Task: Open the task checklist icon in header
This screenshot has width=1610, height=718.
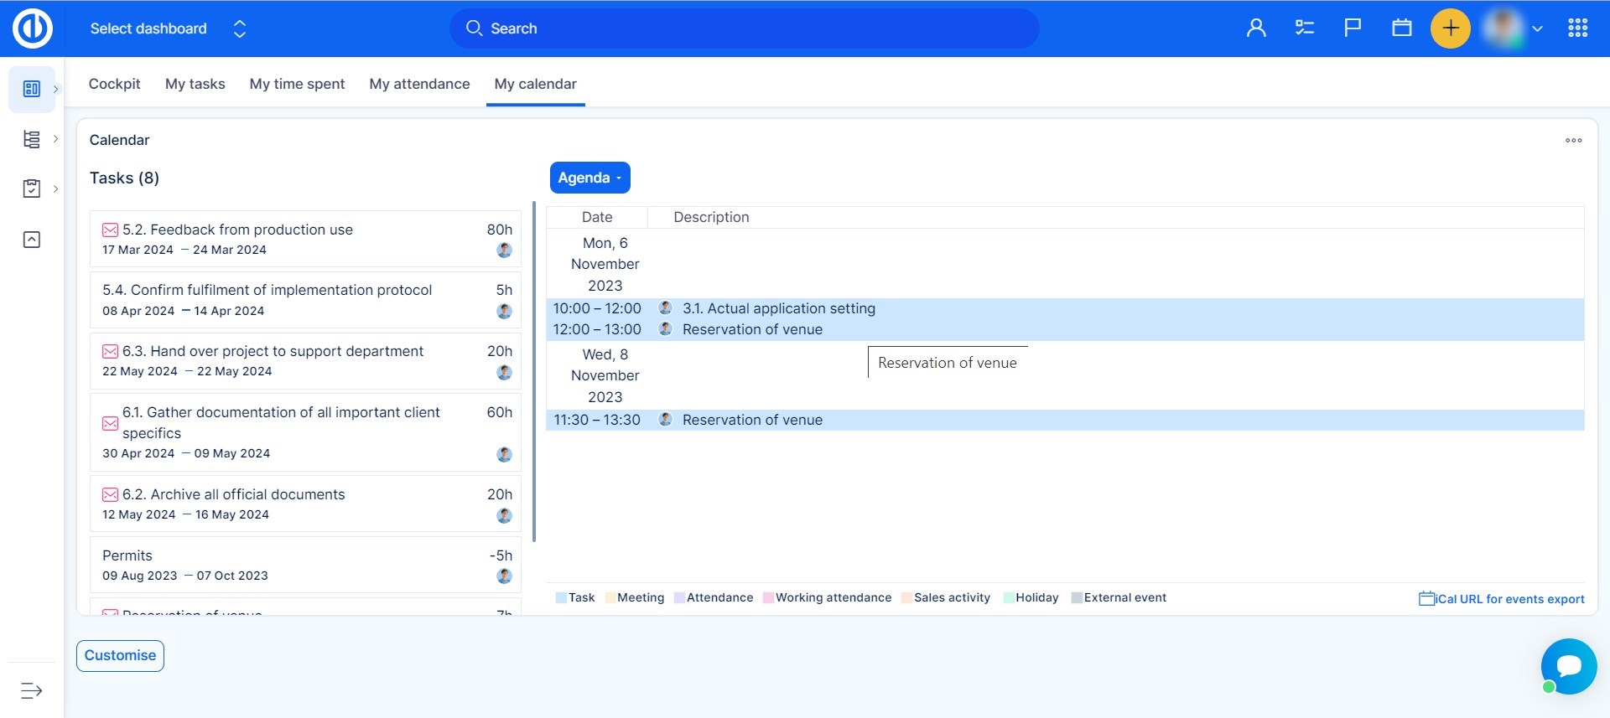Action: (1304, 28)
